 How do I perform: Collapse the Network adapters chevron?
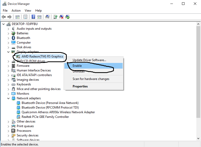click(x=8, y=98)
